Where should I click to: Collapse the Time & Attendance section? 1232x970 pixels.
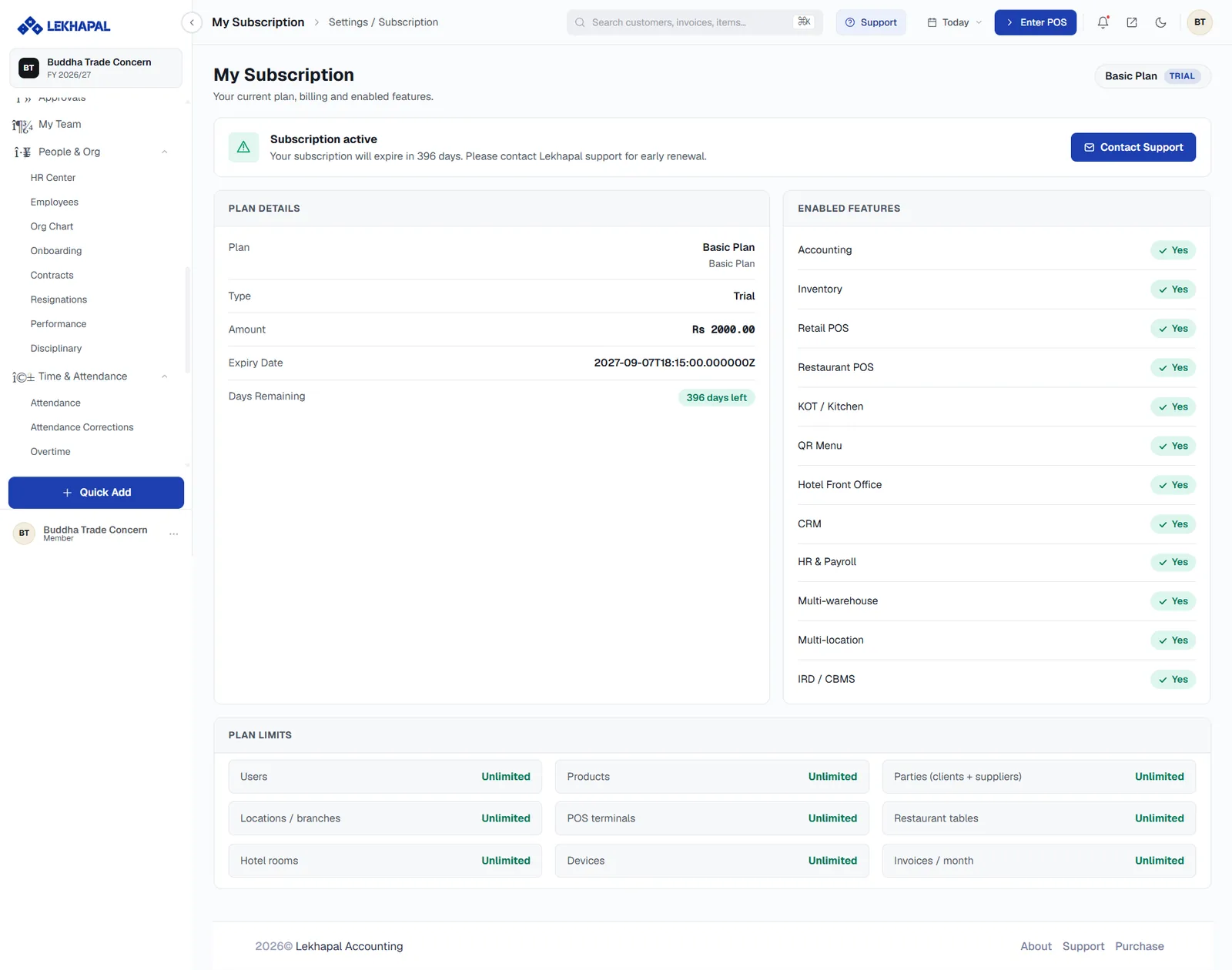[165, 376]
